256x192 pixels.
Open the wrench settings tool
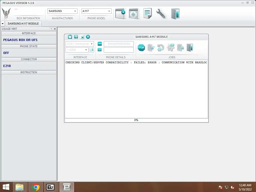[x=161, y=13]
